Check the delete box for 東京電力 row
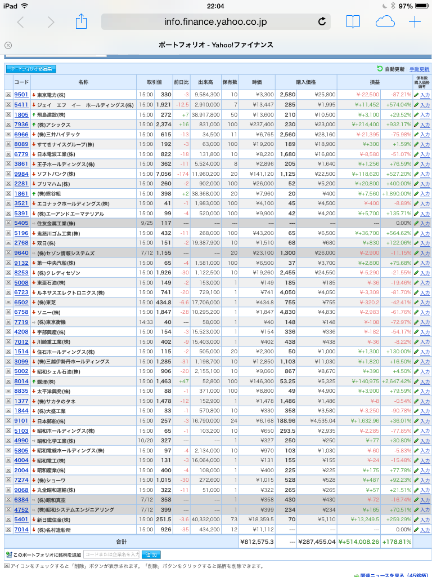Viewport: 432px width, 577px height. point(8,95)
